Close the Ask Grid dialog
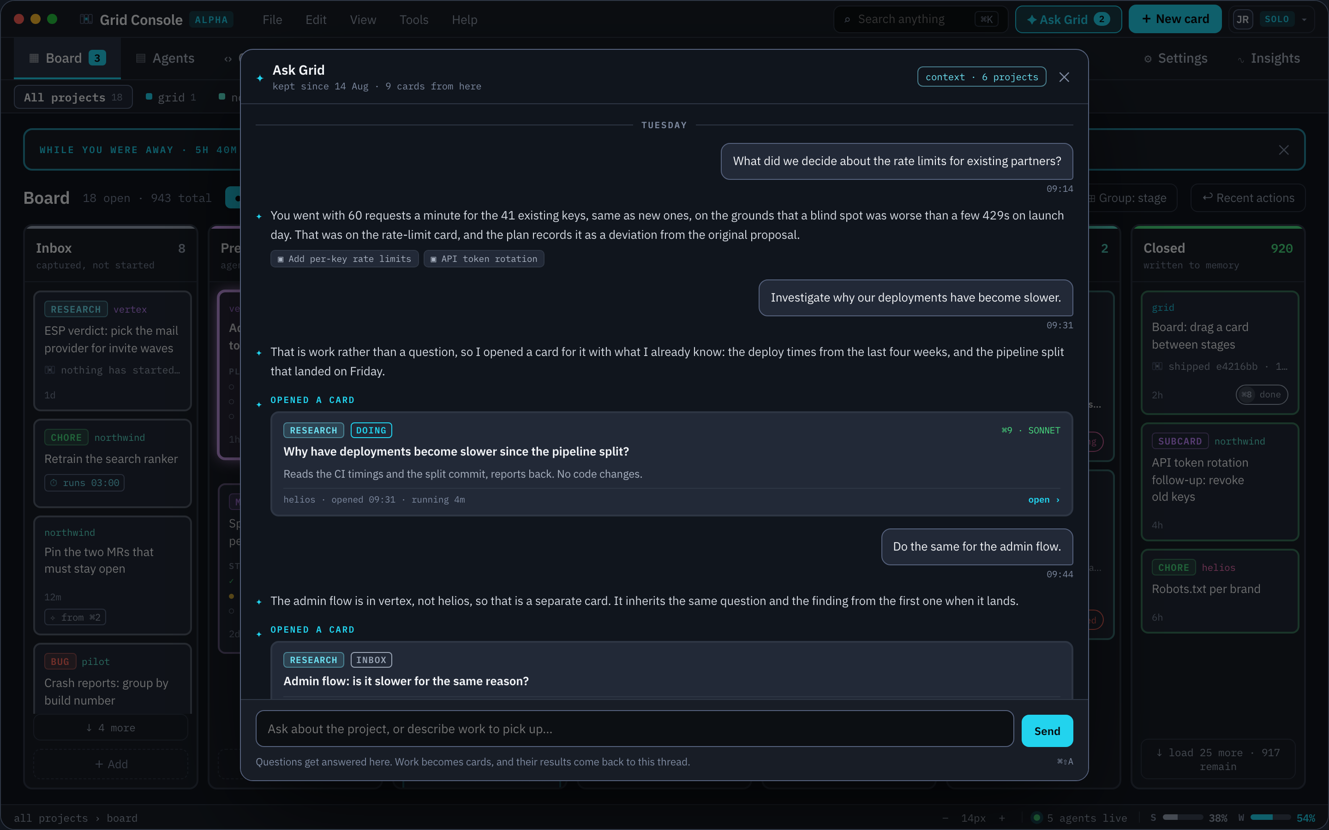The height and width of the screenshot is (830, 1329). (x=1064, y=77)
